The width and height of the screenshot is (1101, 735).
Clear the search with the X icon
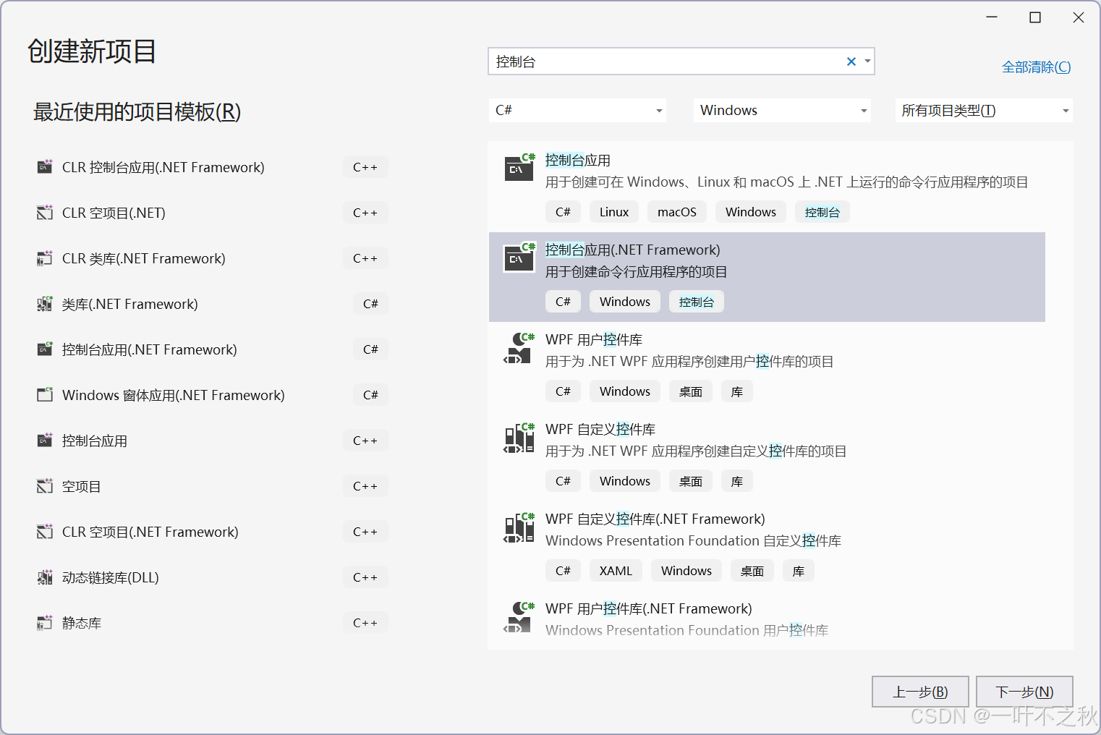tap(851, 61)
